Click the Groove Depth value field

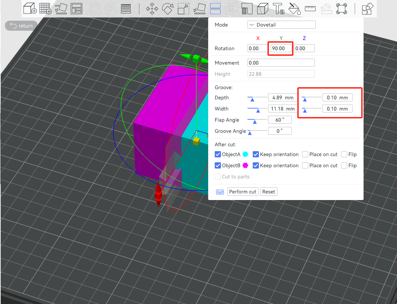point(281,98)
